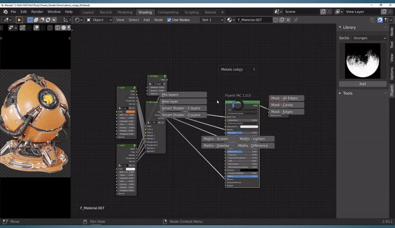Open the material browse sphere icon
The height and width of the screenshot is (228, 395).
(231, 20)
